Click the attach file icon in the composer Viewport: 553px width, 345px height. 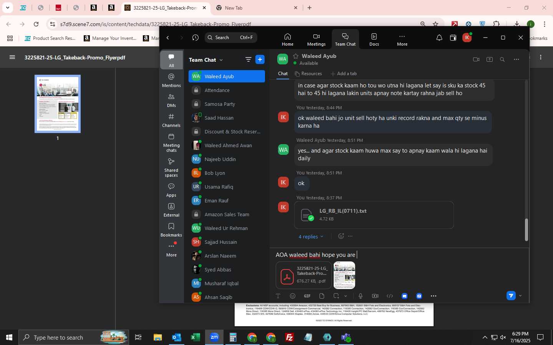(x=322, y=296)
